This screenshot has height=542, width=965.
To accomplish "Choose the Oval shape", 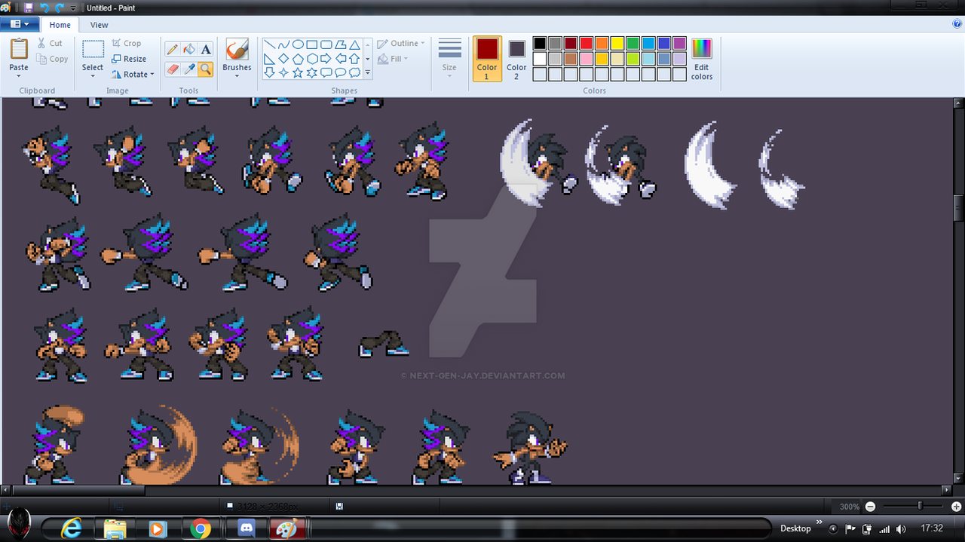I will coord(298,44).
